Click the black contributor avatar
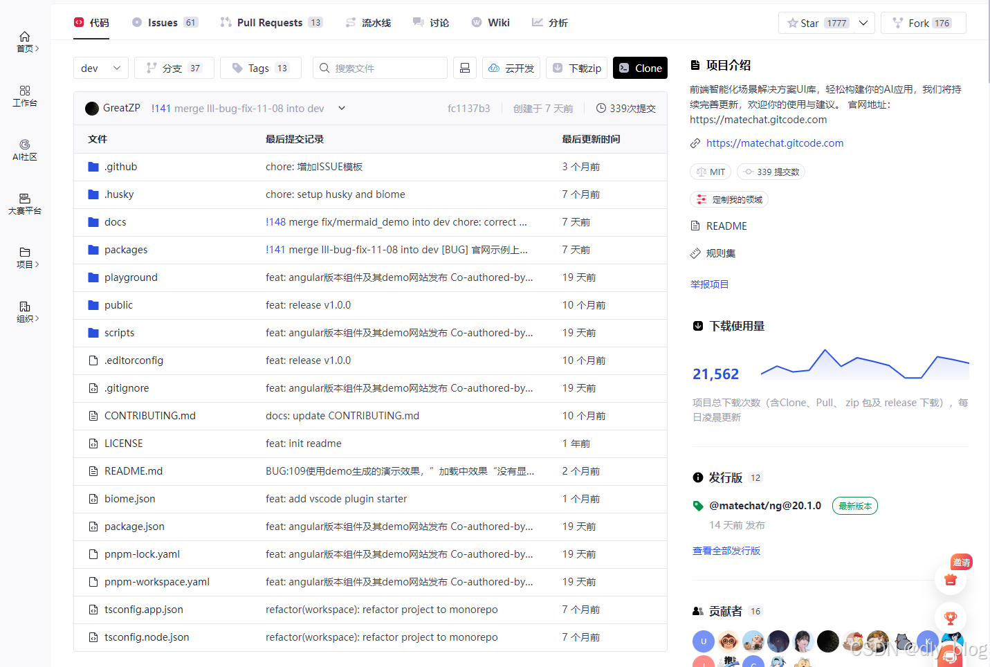Screen dimensions: 990x667 click(828, 641)
